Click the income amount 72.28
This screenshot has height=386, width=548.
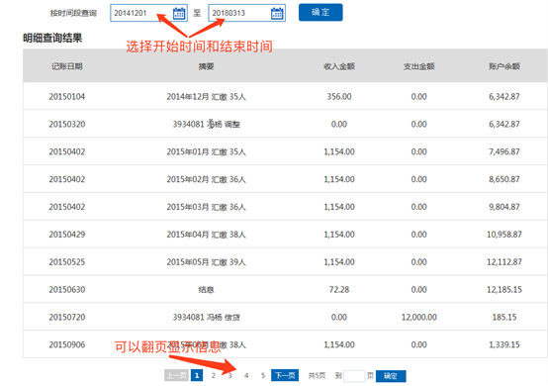click(339, 289)
